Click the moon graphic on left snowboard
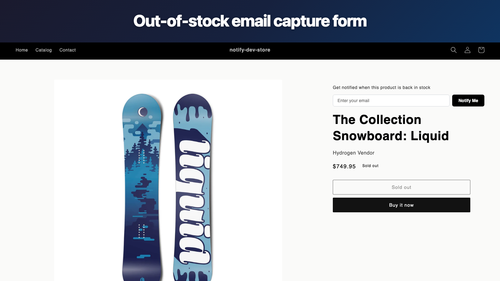The image size is (500, 281). pos(143,112)
